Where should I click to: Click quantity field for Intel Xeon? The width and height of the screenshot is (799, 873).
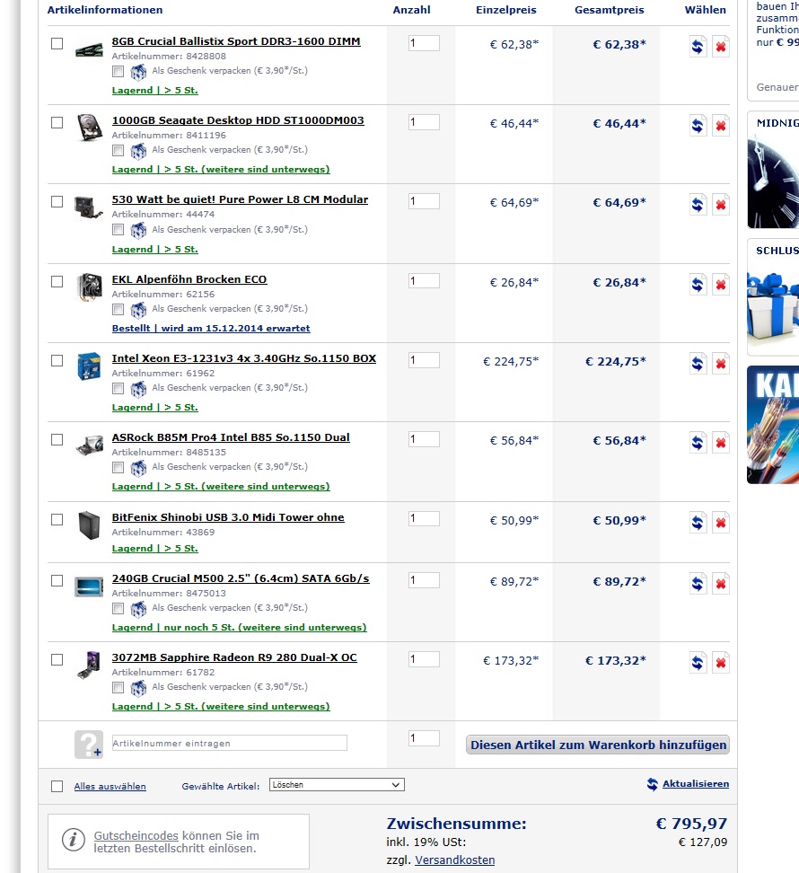point(424,360)
